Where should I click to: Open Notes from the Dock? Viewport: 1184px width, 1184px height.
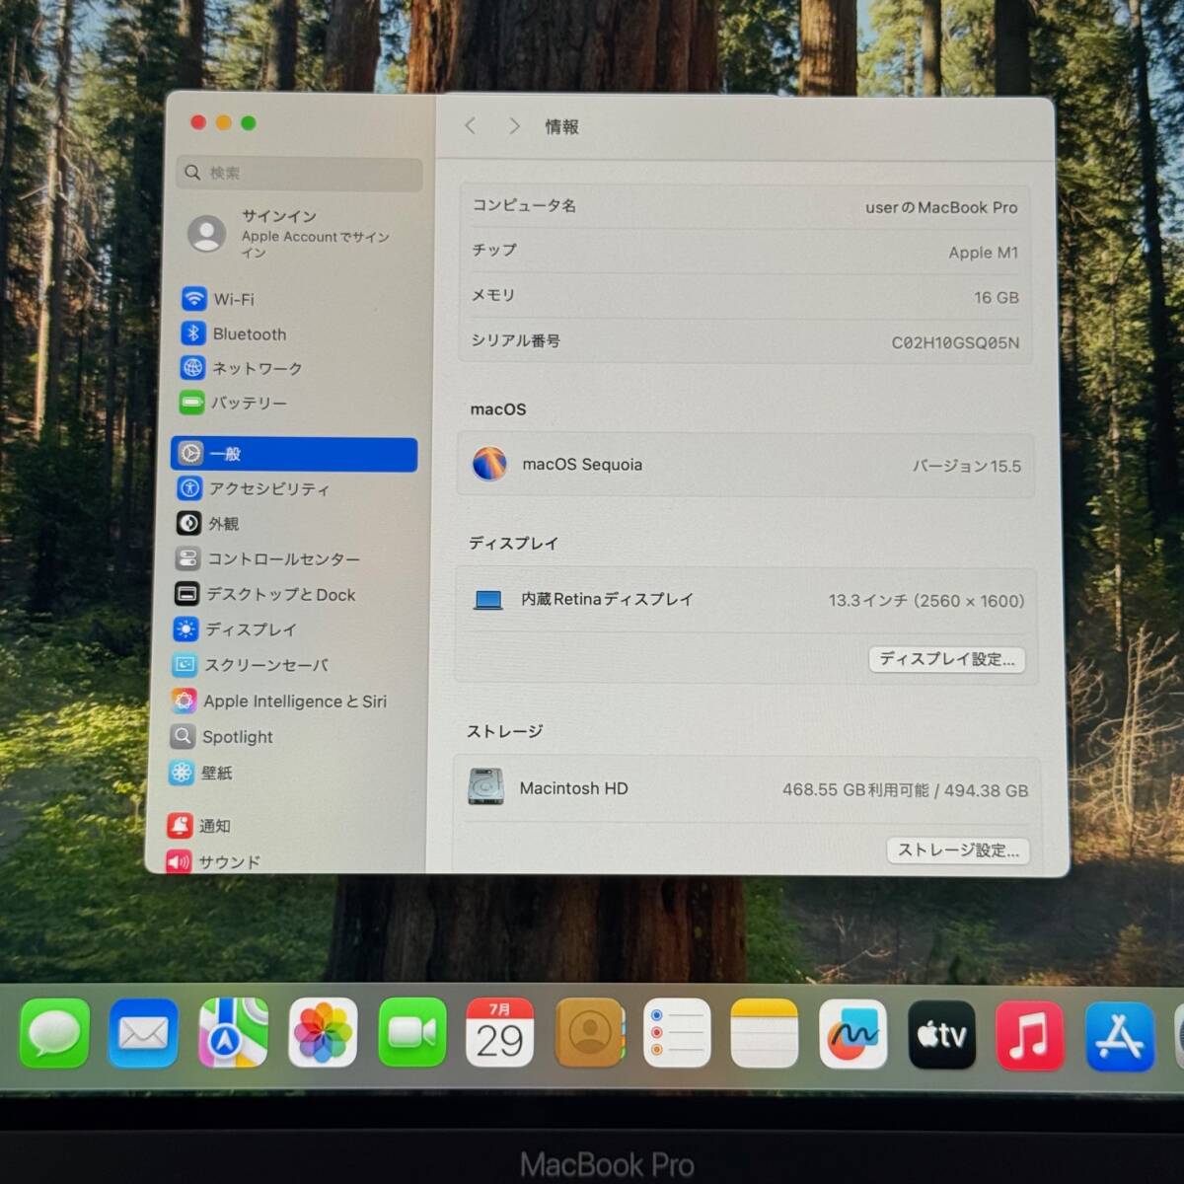pyautogui.click(x=765, y=1033)
